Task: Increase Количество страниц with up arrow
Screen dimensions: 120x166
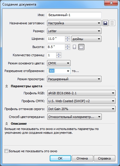Action: tap(59, 54)
